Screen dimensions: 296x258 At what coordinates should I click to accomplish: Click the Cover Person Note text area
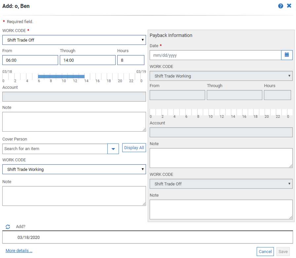point(74,196)
